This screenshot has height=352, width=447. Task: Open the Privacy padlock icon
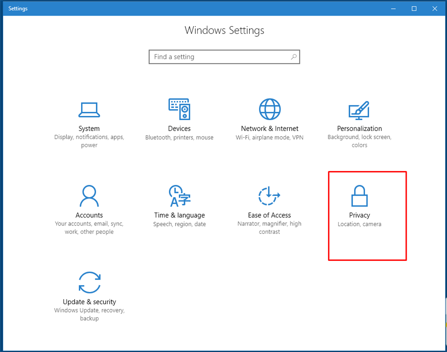tap(360, 196)
